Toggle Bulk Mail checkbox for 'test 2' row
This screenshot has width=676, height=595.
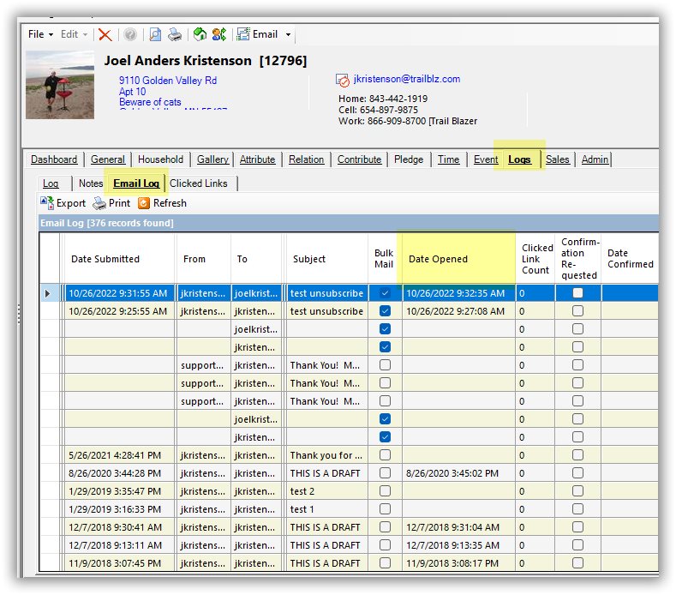(385, 491)
